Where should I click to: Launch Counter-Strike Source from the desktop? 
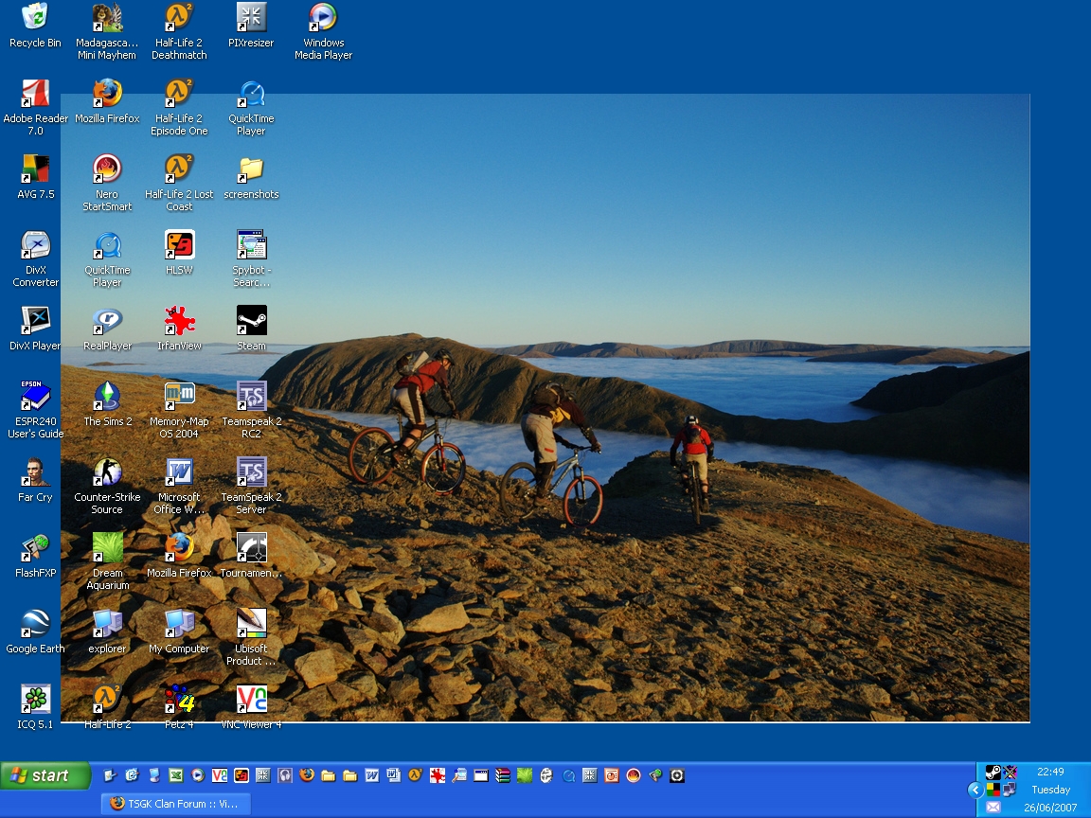pyautogui.click(x=107, y=473)
